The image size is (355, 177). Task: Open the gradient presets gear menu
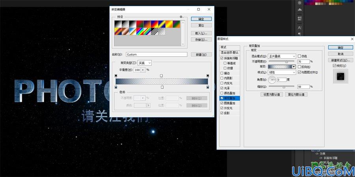[x=181, y=17]
